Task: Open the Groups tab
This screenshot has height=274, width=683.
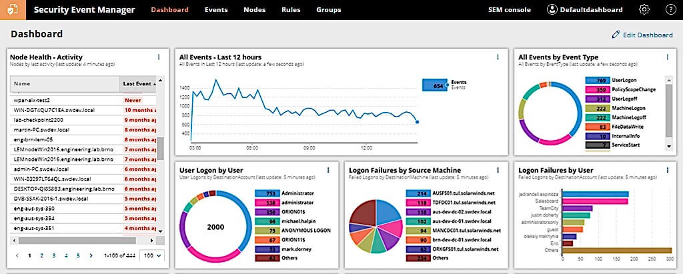Action: 329,9
